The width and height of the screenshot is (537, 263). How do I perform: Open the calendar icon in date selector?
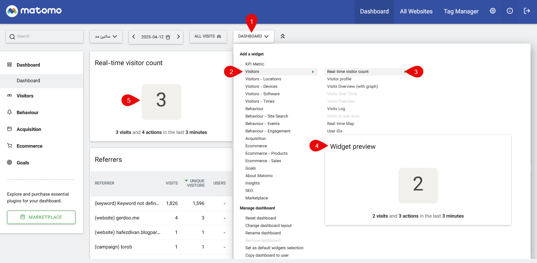[x=168, y=37]
